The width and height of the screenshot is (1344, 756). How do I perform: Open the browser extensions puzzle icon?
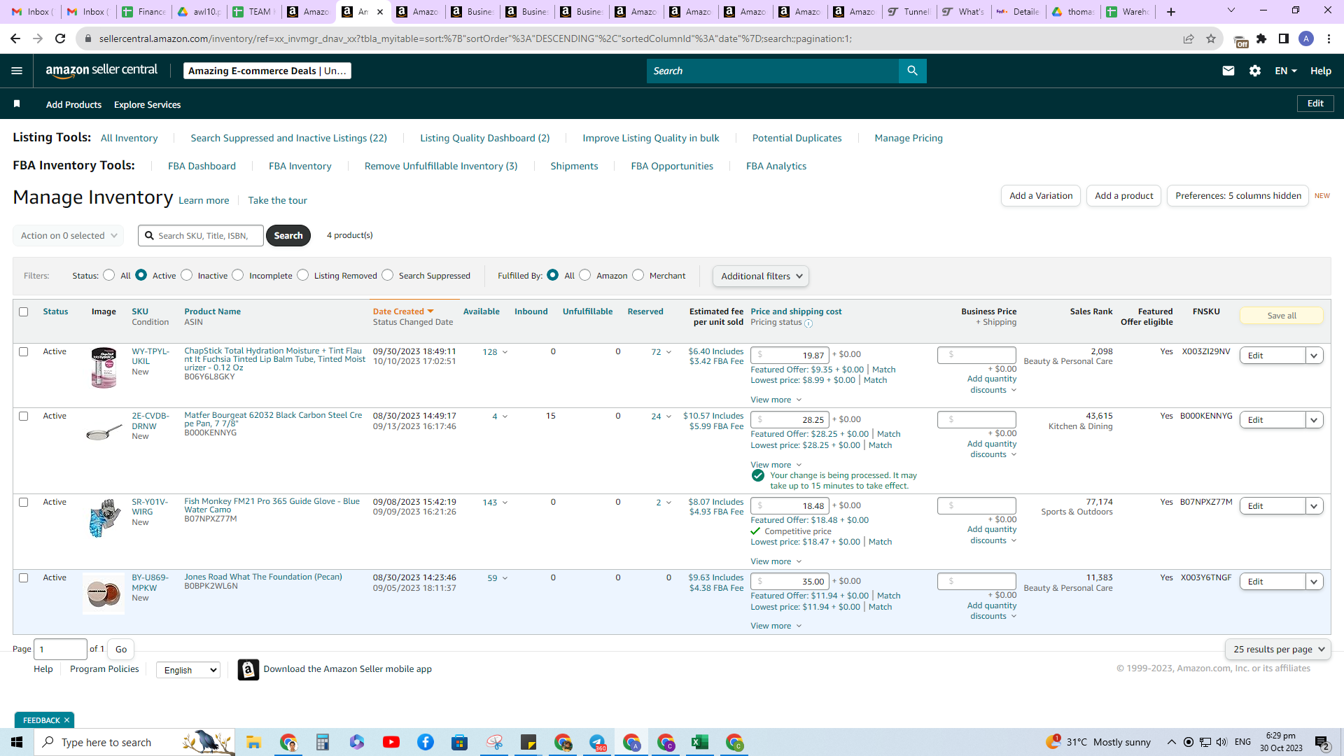(1261, 38)
